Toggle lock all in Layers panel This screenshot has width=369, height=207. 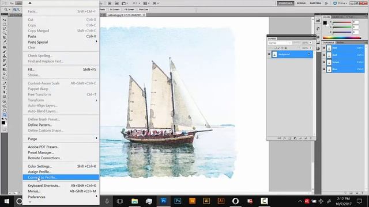(x=286, y=48)
